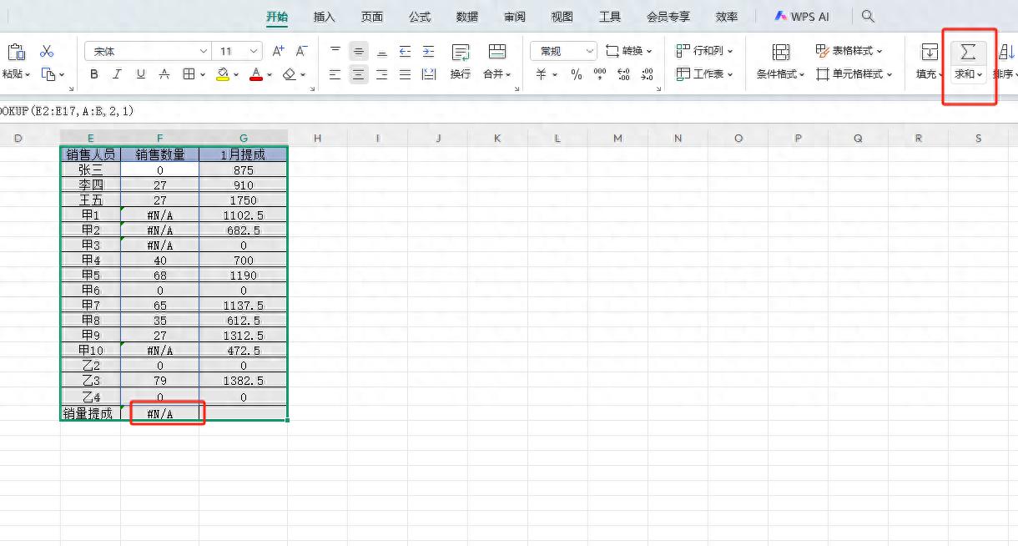
Task: Click the Justify alignment icon
Action: point(405,74)
